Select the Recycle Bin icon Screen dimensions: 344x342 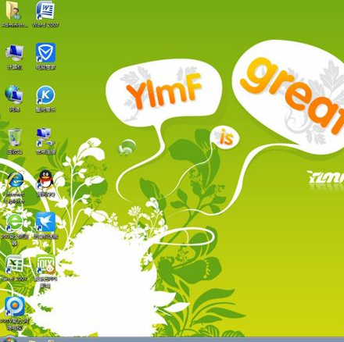(15, 137)
